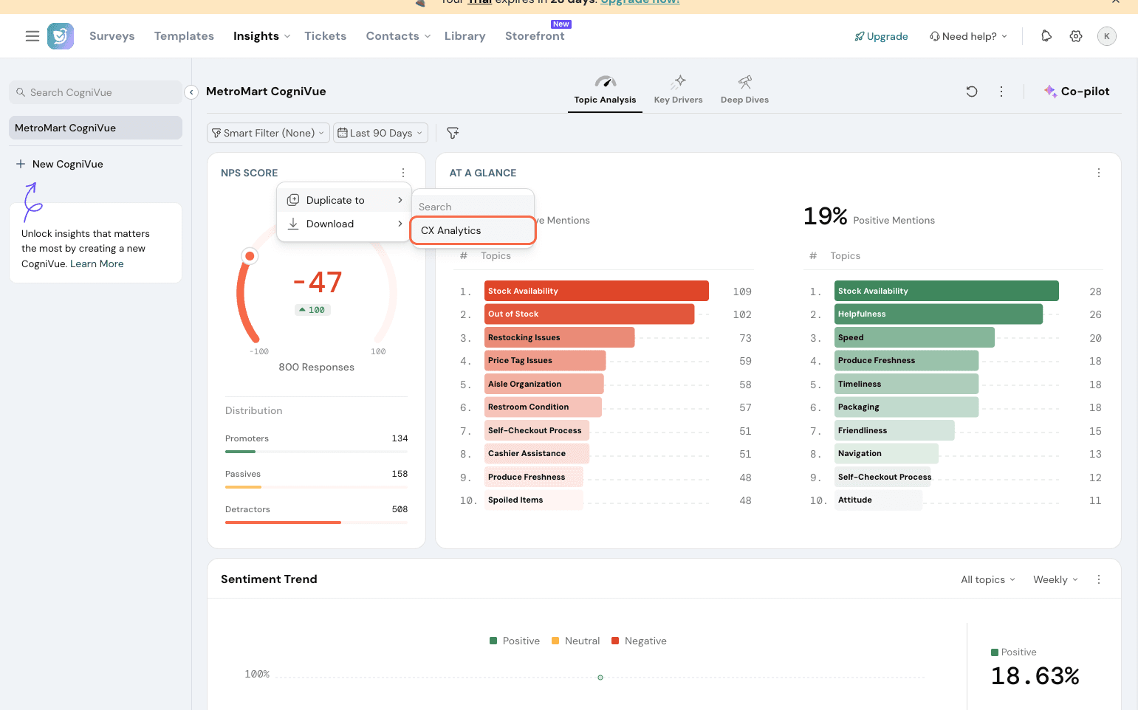This screenshot has height=710, width=1138.
Task: Toggle the Negative legend series
Action: (x=639, y=641)
